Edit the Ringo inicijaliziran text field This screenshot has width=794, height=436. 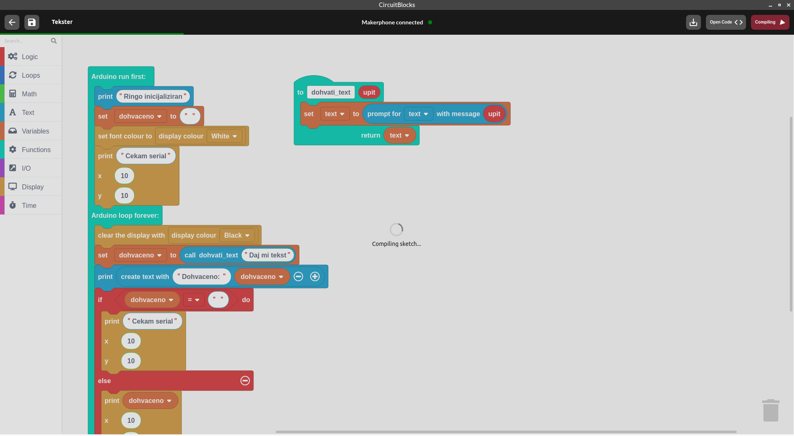153,97
